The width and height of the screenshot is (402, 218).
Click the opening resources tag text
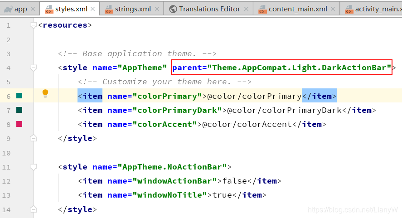pyautogui.click(x=65, y=25)
